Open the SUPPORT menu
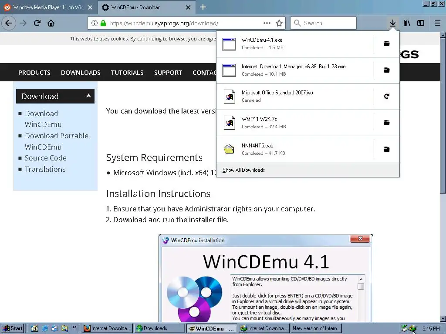Screen dimensions: 446x334 (x=168, y=73)
